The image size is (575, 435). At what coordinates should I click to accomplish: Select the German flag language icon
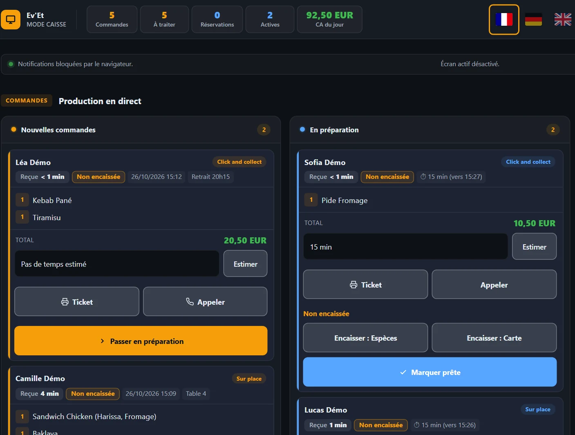[533, 20]
